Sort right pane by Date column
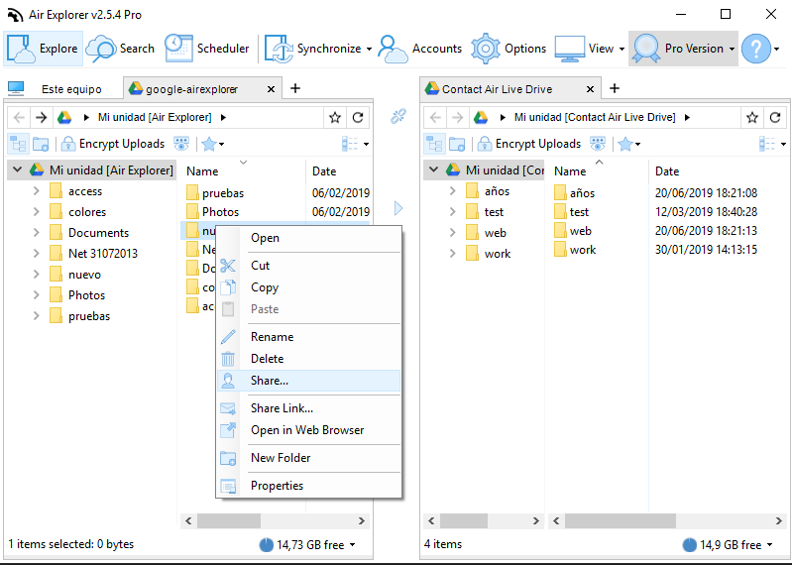 point(667,171)
